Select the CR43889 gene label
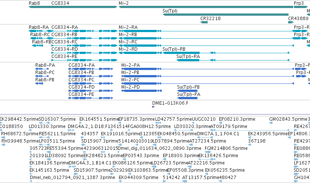Viewport: 310px width, 183px height. pyautogui.click(x=298, y=18)
